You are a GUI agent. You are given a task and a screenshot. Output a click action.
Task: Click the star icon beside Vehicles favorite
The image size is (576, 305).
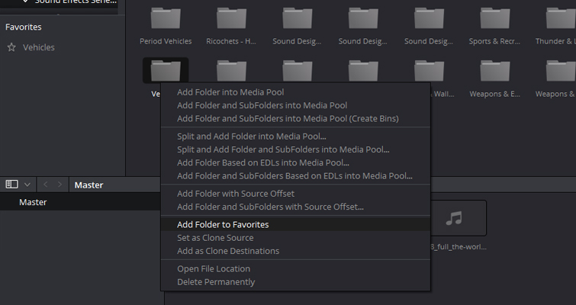tap(11, 47)
